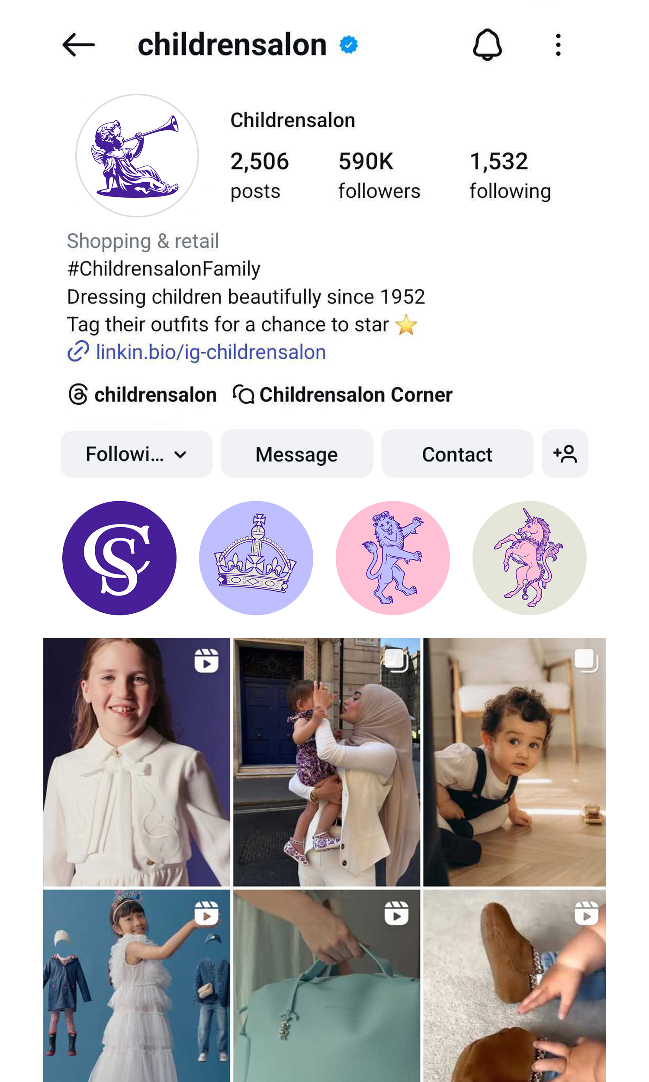Open the Childrensalon Corner channel
The image size is (649, 1082).
coord(343,394)
